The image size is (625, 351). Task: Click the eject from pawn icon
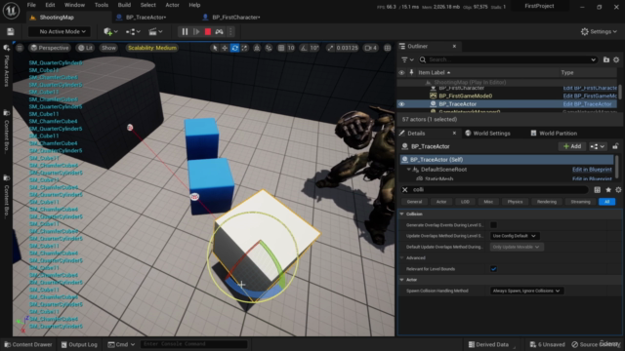click(x=219, y=31)
